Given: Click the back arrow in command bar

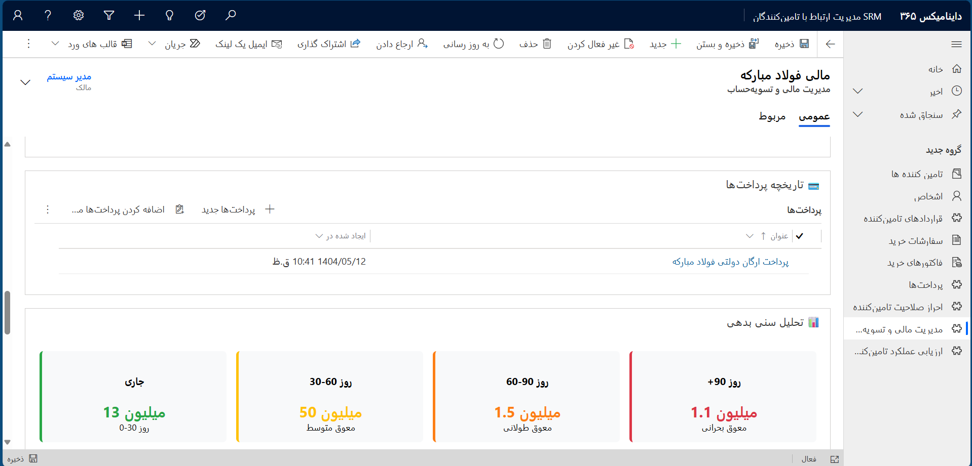Looking at the screenshot, I should point(830,44).
